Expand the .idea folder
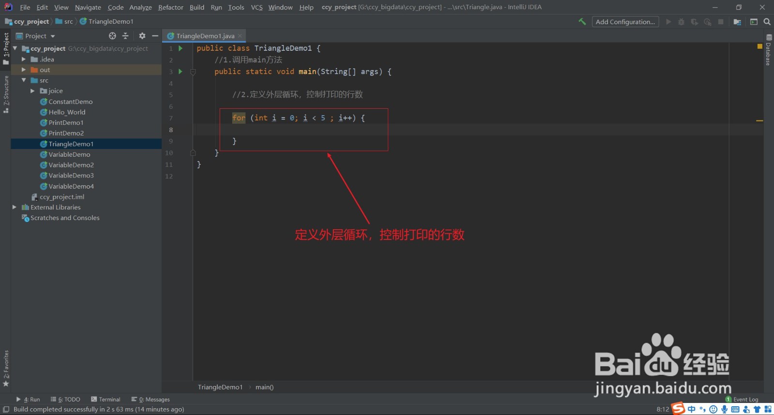774x415 pixels. click(24, 59)
